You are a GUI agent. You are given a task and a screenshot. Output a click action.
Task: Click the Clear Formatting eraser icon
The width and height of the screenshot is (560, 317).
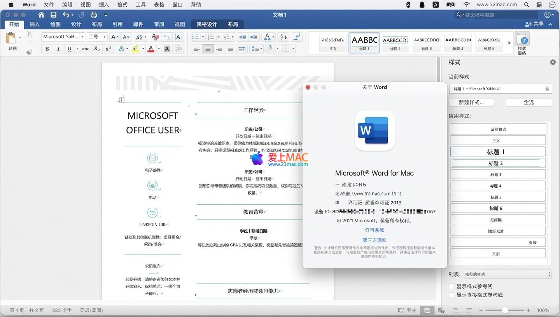(155, 37)
